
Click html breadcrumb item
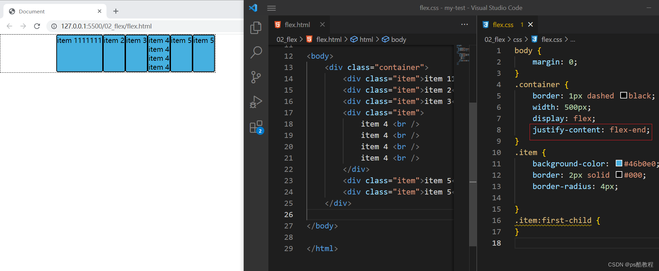366,39
